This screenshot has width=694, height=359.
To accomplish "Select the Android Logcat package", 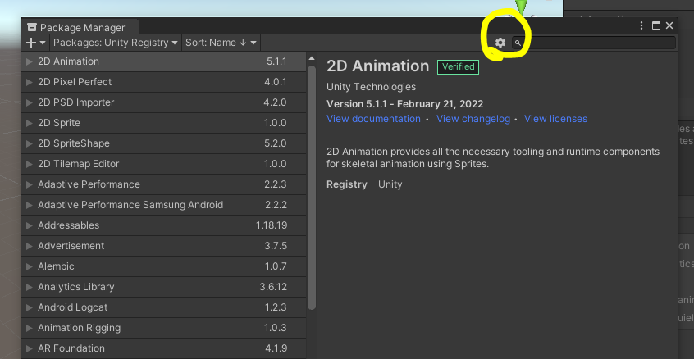I will 164,307.
